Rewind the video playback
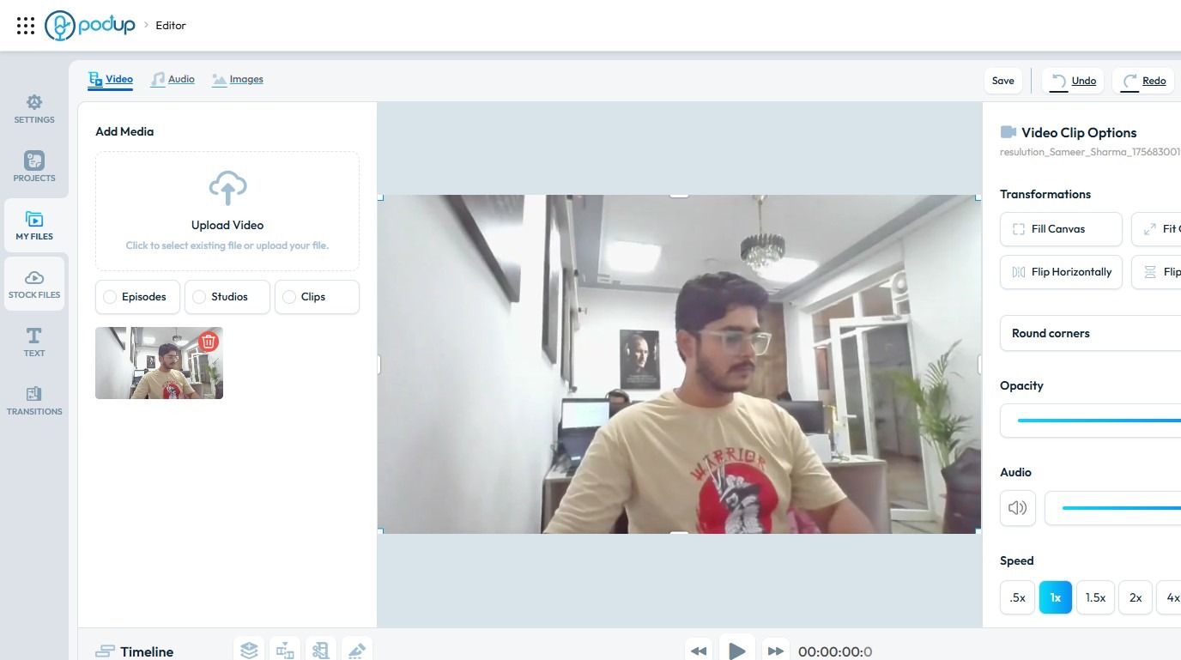The image size is (1181, 660). click(x=700, y=651)
